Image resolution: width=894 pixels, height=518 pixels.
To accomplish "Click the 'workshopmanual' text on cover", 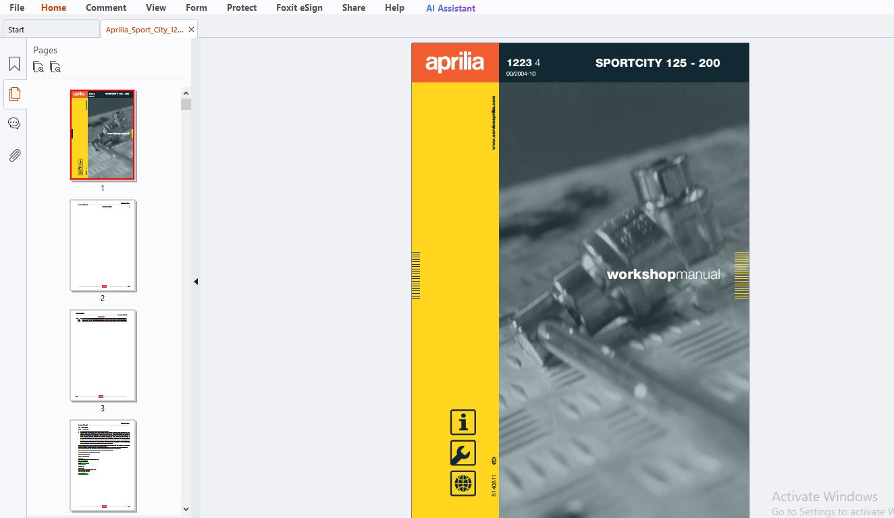I will 663,274.
